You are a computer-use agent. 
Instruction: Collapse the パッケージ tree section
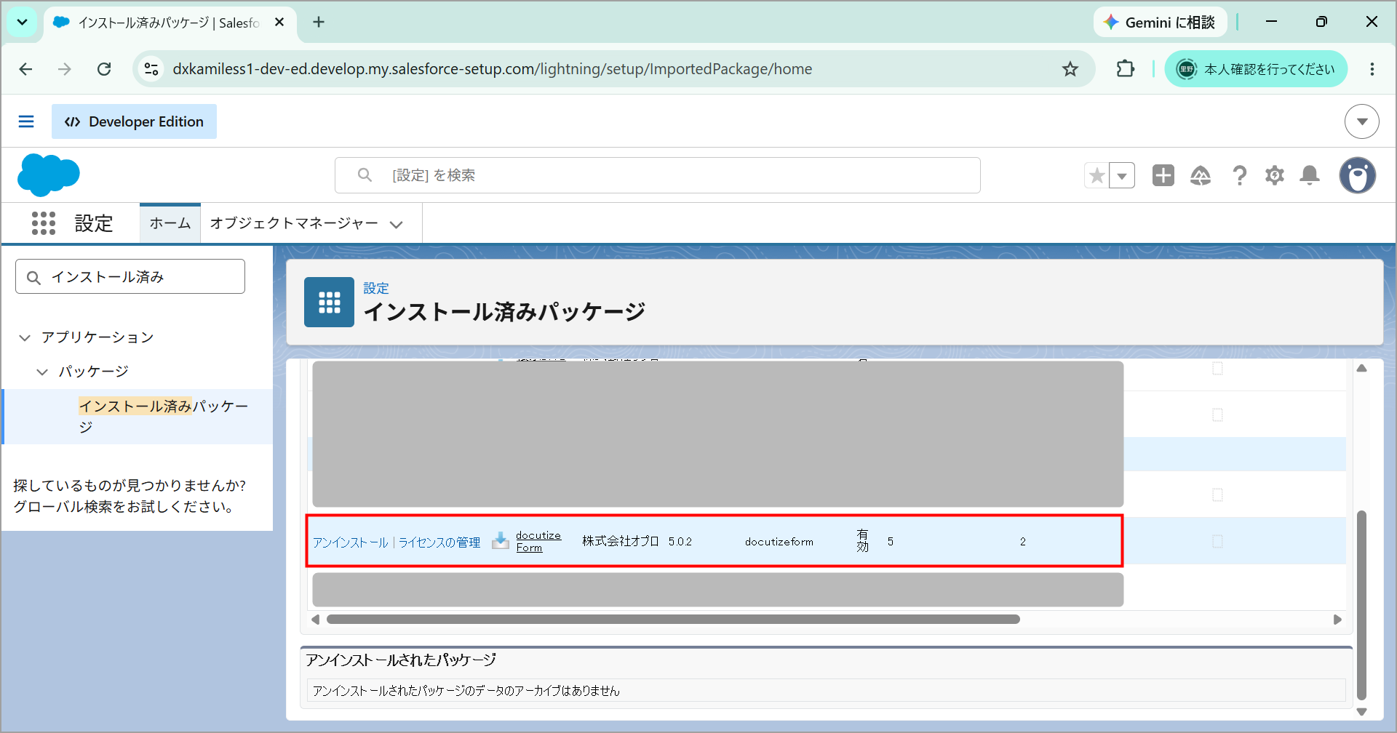42,372
